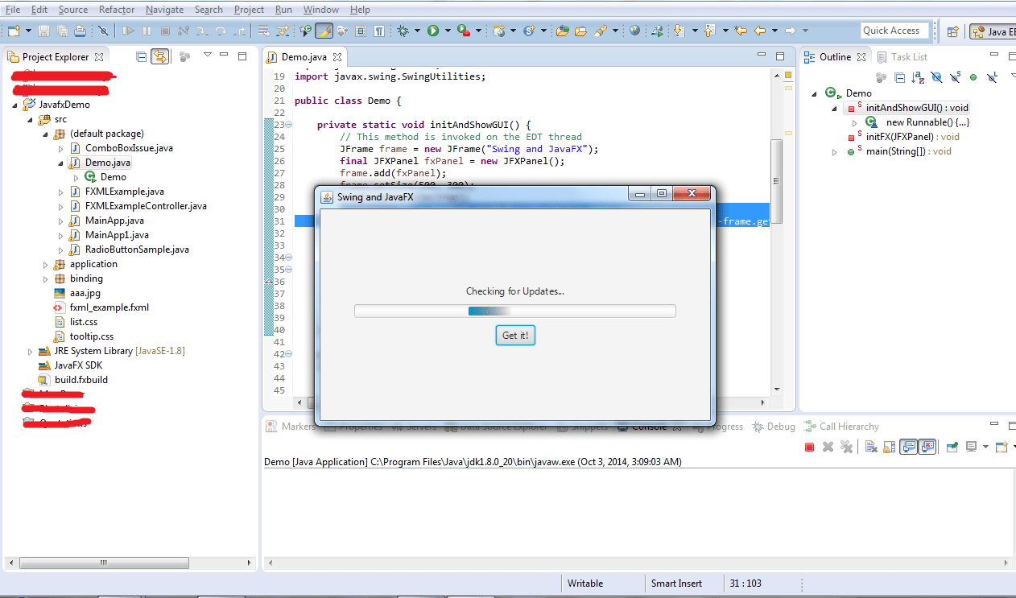Expand new Runnable() node in Outline
Image resolution: width=1016 pixels, height=598 pixels.
pyautogui.click(x=855, y=123)
